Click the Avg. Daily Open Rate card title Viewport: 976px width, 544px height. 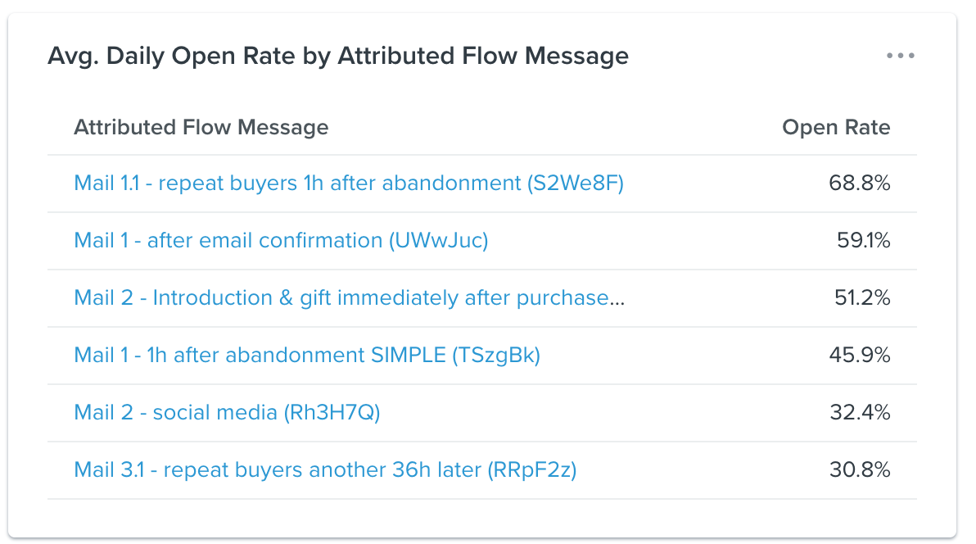pyautogui.click(x=338, y=56)
